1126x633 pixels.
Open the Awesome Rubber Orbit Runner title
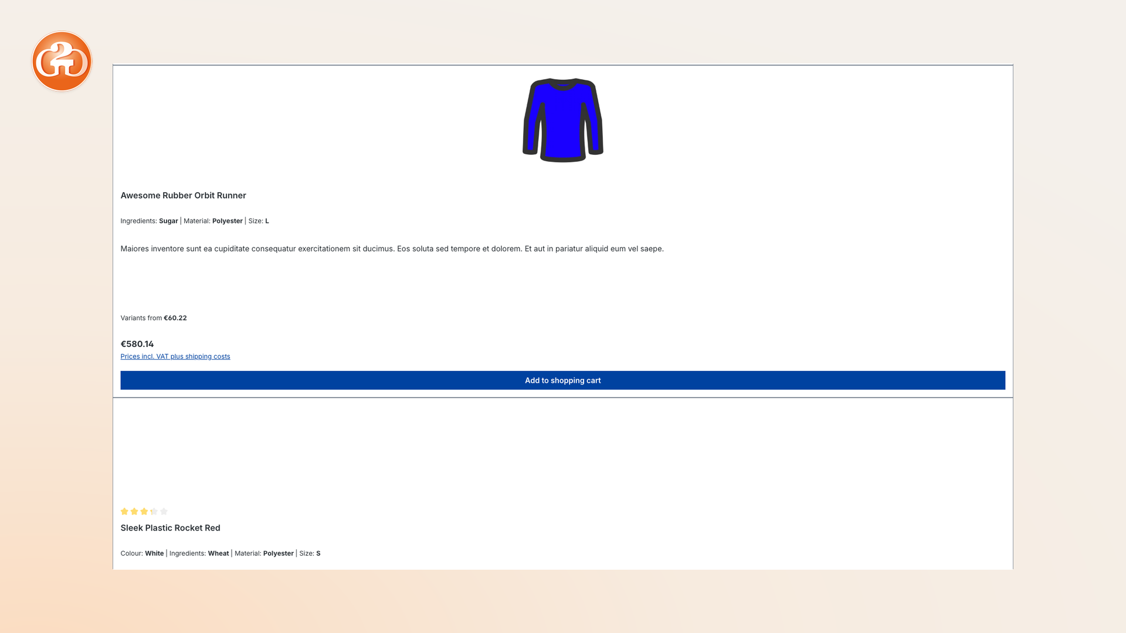pyautogui.click(x=183, y=195)
